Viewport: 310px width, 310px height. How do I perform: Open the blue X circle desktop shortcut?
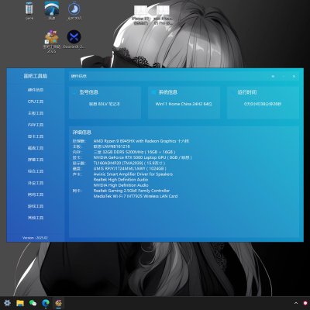click(74, 40)
